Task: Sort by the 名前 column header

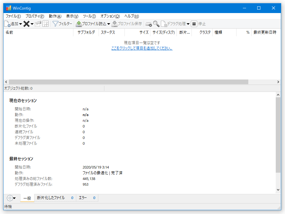Action: click(x=38, y=32)
